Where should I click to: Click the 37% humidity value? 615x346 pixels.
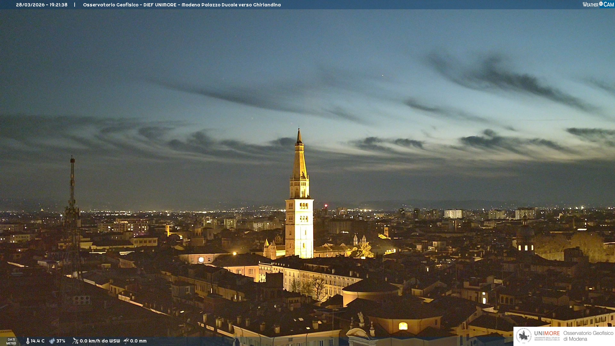[61, 341]
